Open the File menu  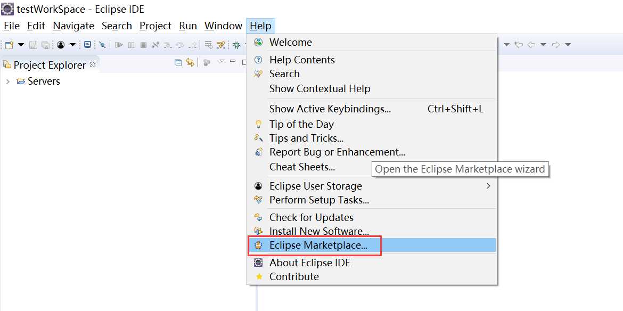click(x=12, y=26)
